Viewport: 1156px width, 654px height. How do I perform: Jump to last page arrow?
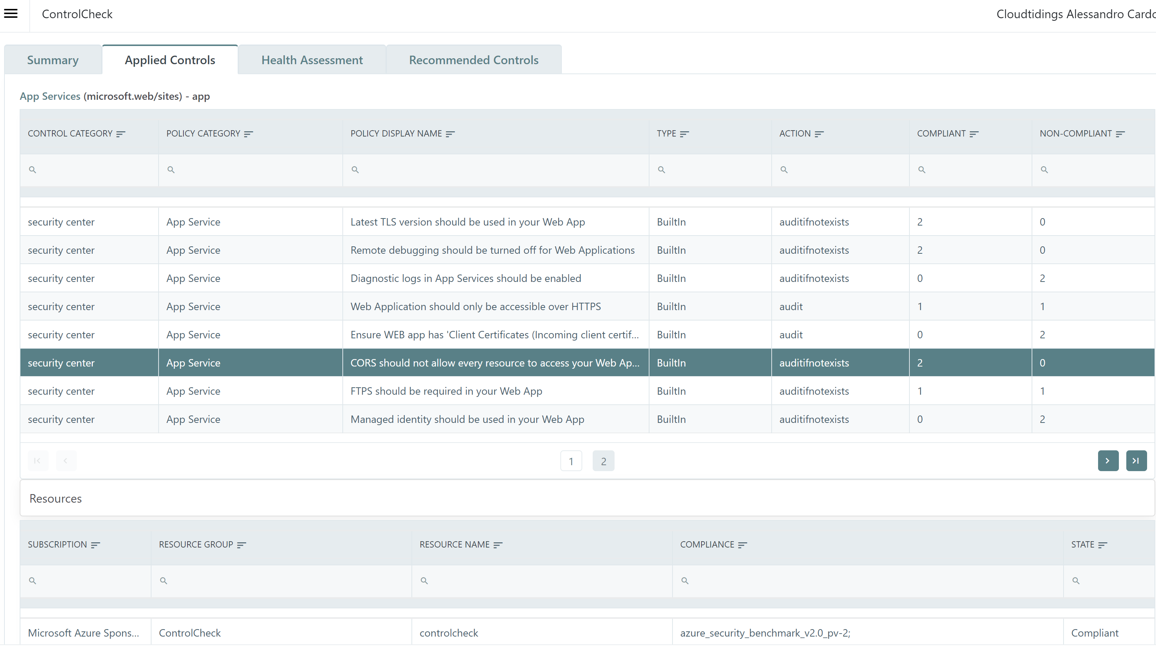click(1136, 461)
